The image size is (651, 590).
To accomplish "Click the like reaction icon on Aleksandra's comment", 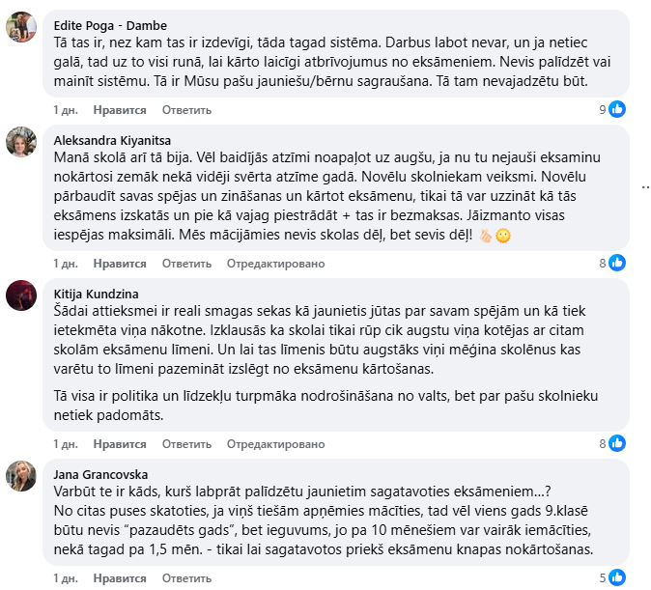I will [617, 262].
